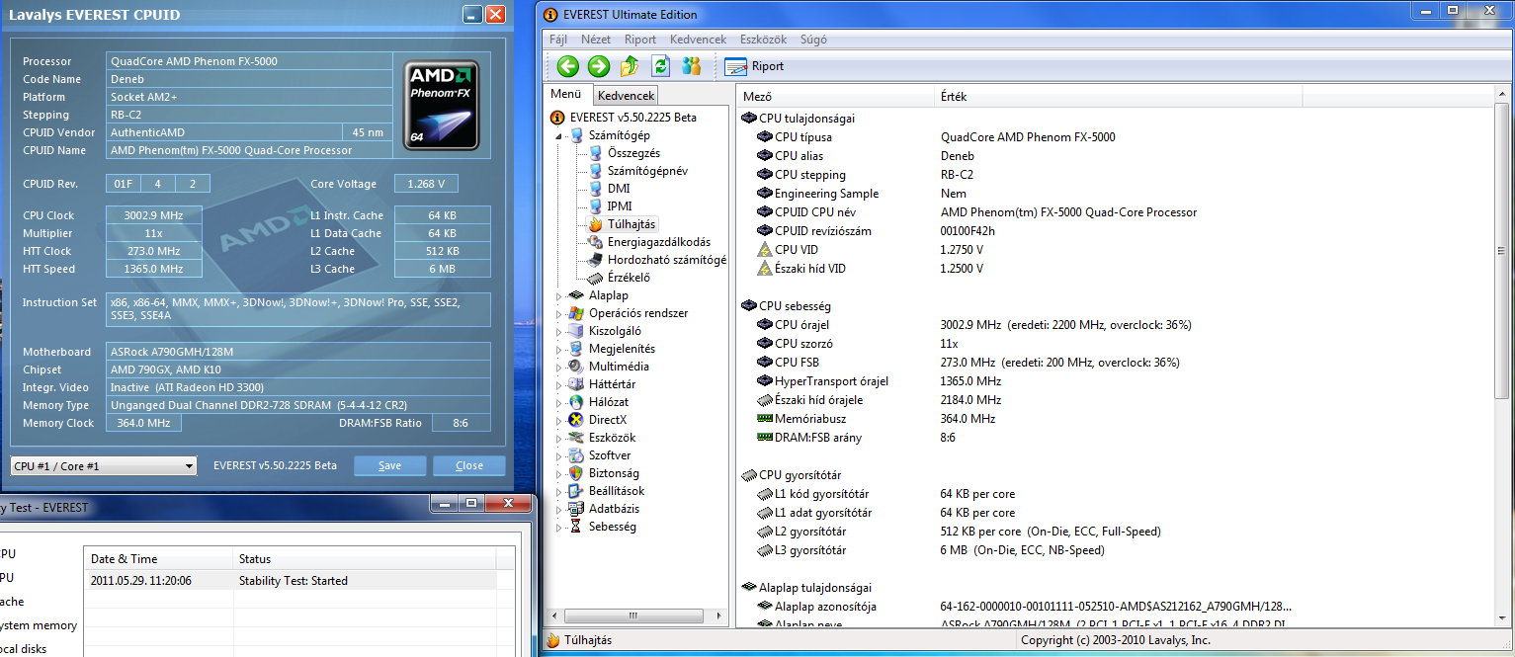Screen dimensions: 1515x657
Task: Click the Up folder toolbar icon
Action: click(630, 66)
